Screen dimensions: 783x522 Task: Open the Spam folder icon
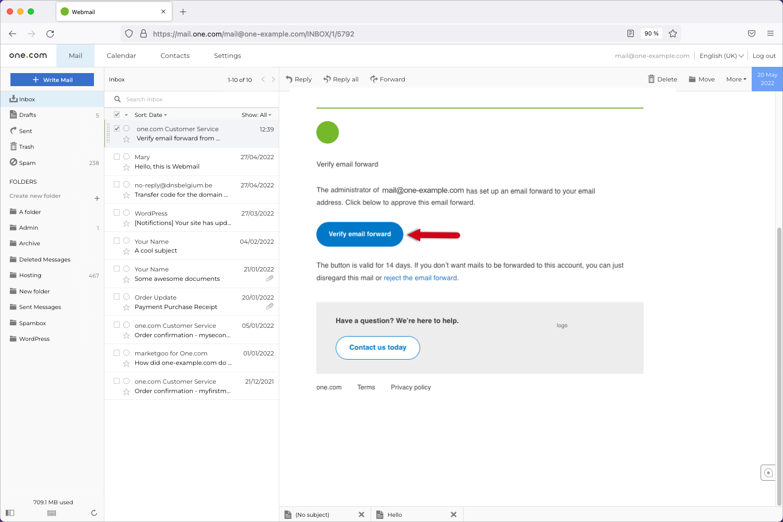(14, 162)
